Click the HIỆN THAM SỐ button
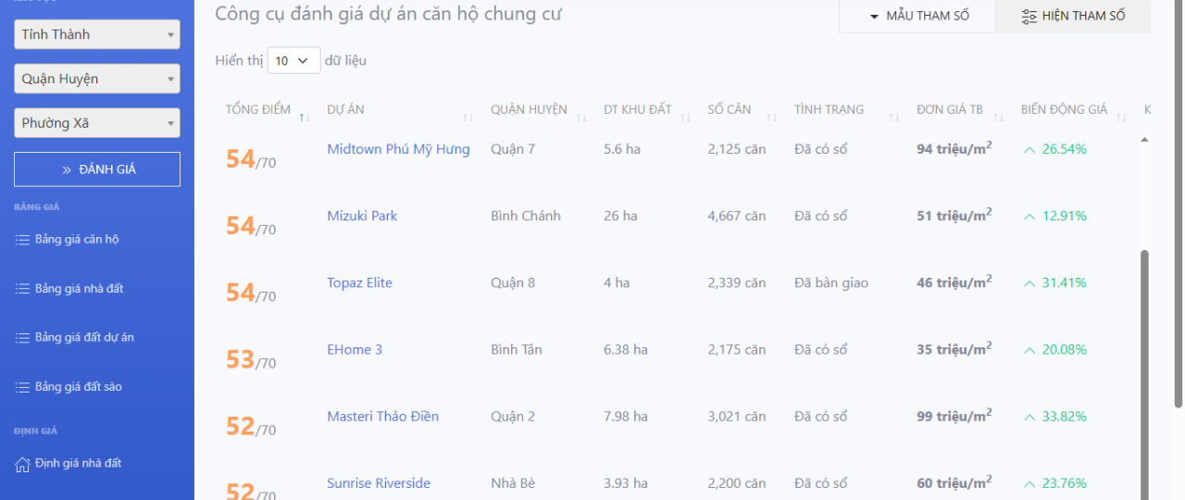This screenshot has height=500, width=1185. click(x=1073, y=16)
